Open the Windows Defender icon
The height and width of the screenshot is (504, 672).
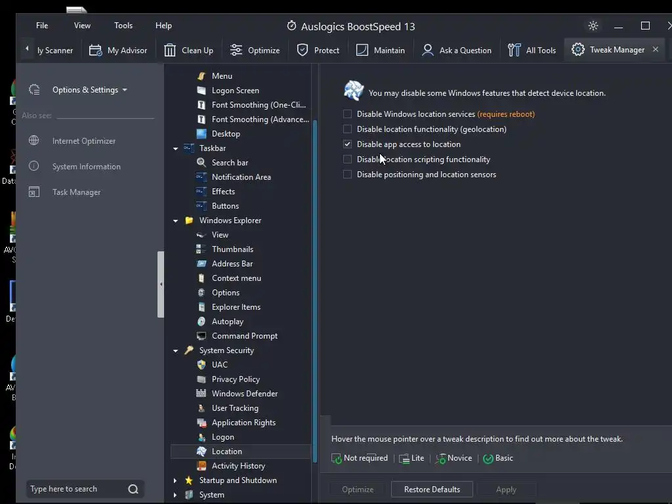(x=201, y=394)
